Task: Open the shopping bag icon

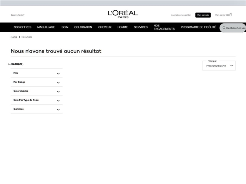Action: 231,15
